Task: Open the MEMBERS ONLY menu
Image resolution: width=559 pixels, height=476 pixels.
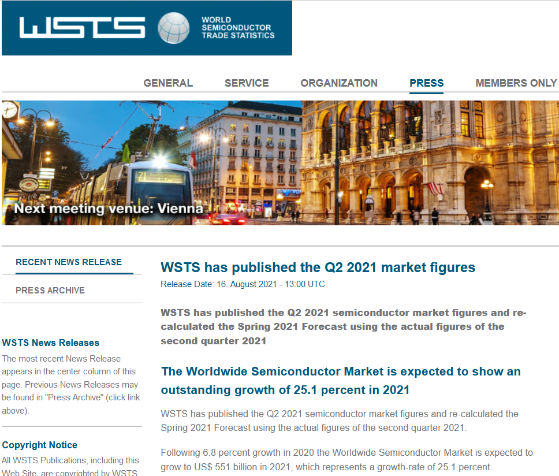Action: pos(516,83)
